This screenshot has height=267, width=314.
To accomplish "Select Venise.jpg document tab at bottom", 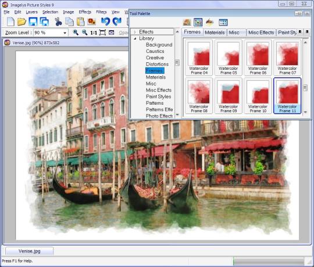I will (x=30, y=251).
